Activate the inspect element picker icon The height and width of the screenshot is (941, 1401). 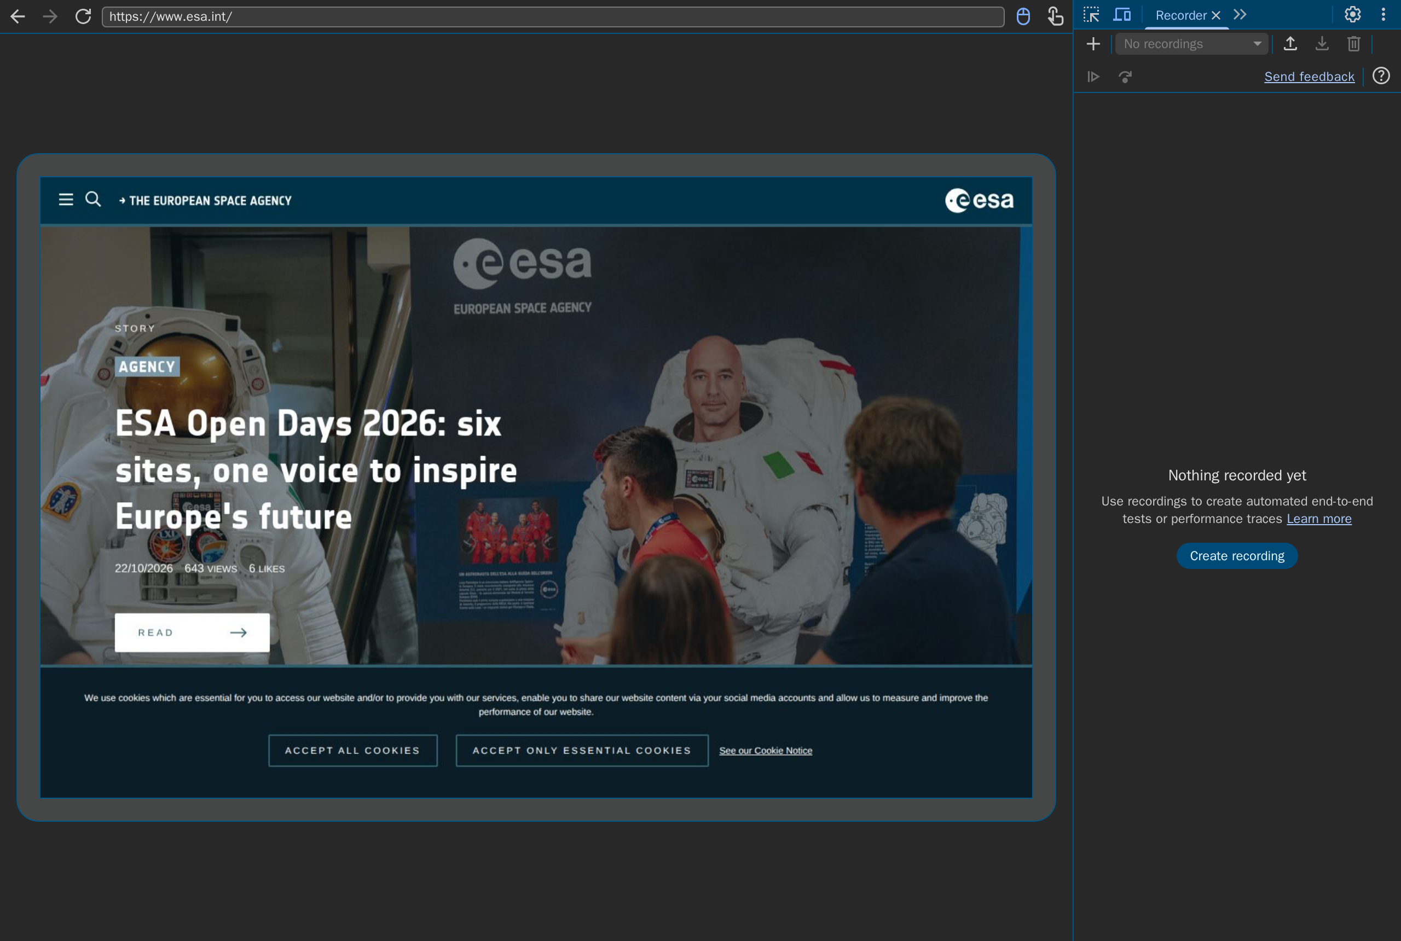(x=1091, y=15)
